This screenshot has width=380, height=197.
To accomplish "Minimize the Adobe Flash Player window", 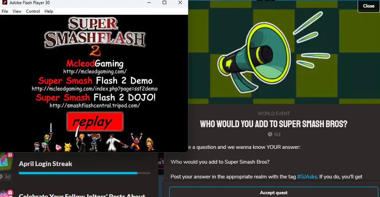I will click(x=149, y=3).
